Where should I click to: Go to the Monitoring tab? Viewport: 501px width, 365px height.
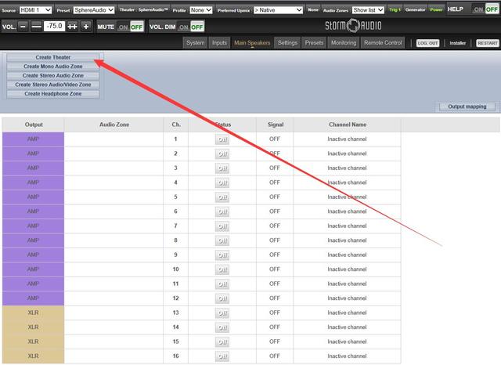pos(344,42)
